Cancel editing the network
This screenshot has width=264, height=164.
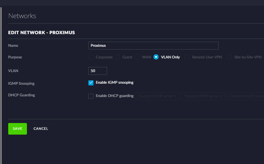[41, 129]
